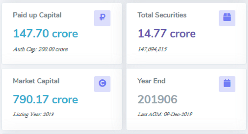This screenshot has width=248, height=134.
Task: Click the circled C icon on Market Capital
Action: pyautogui.click(x=102, y=84)
